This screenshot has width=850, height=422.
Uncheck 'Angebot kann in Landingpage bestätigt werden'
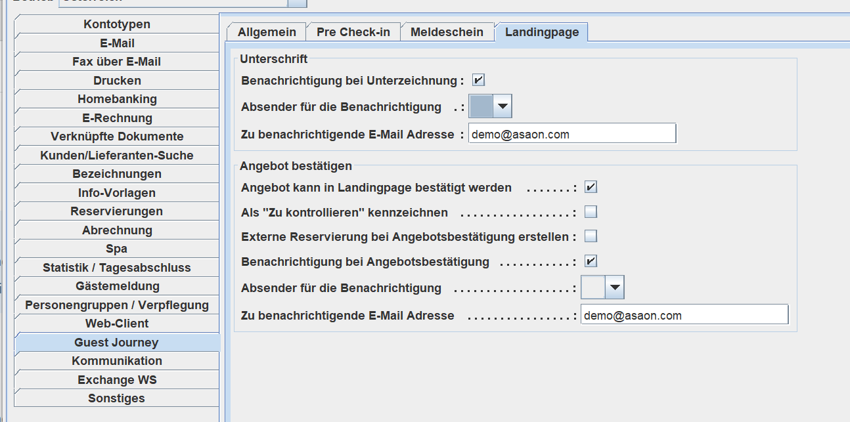click(591, 188)
